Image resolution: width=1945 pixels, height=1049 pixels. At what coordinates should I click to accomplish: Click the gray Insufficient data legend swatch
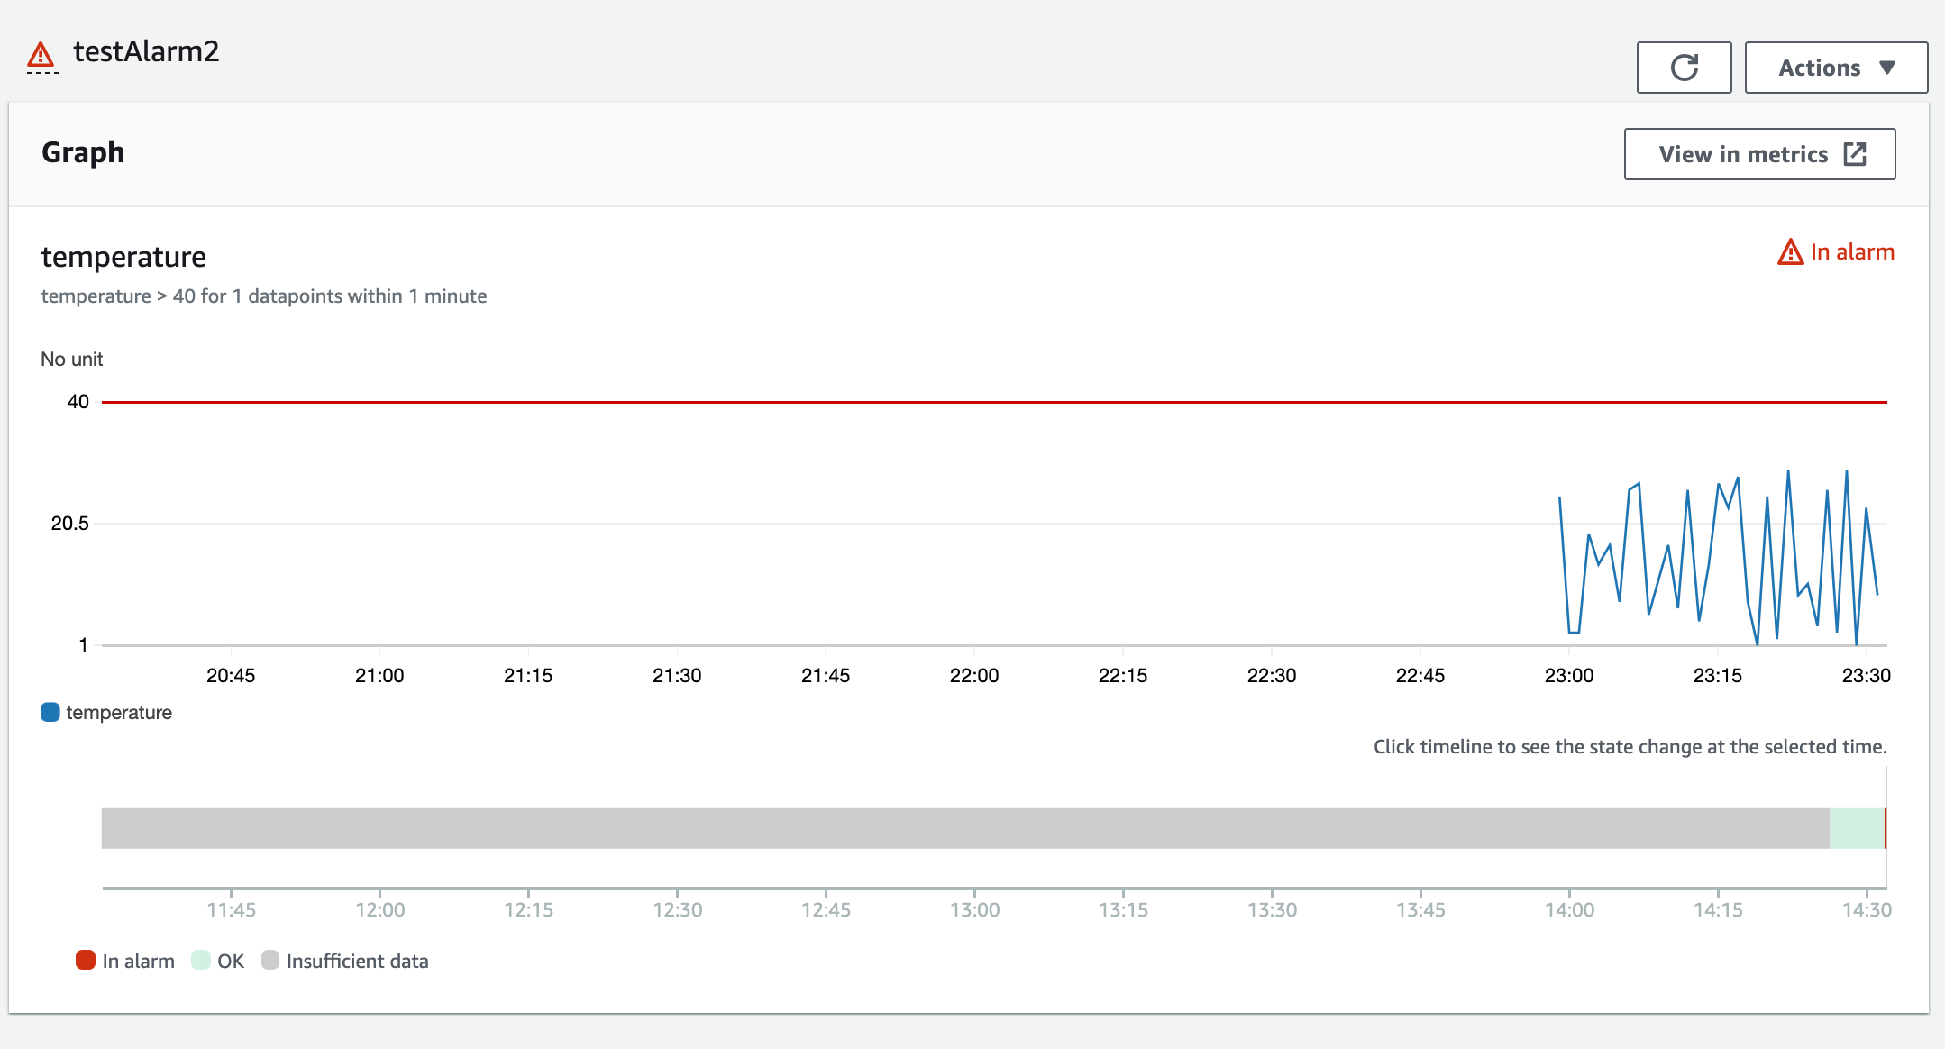point(270,960)
